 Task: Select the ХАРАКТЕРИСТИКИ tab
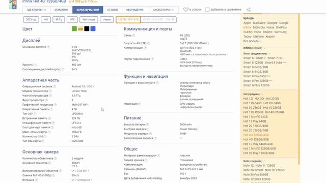pyautogui.click(x=88, y=10)
